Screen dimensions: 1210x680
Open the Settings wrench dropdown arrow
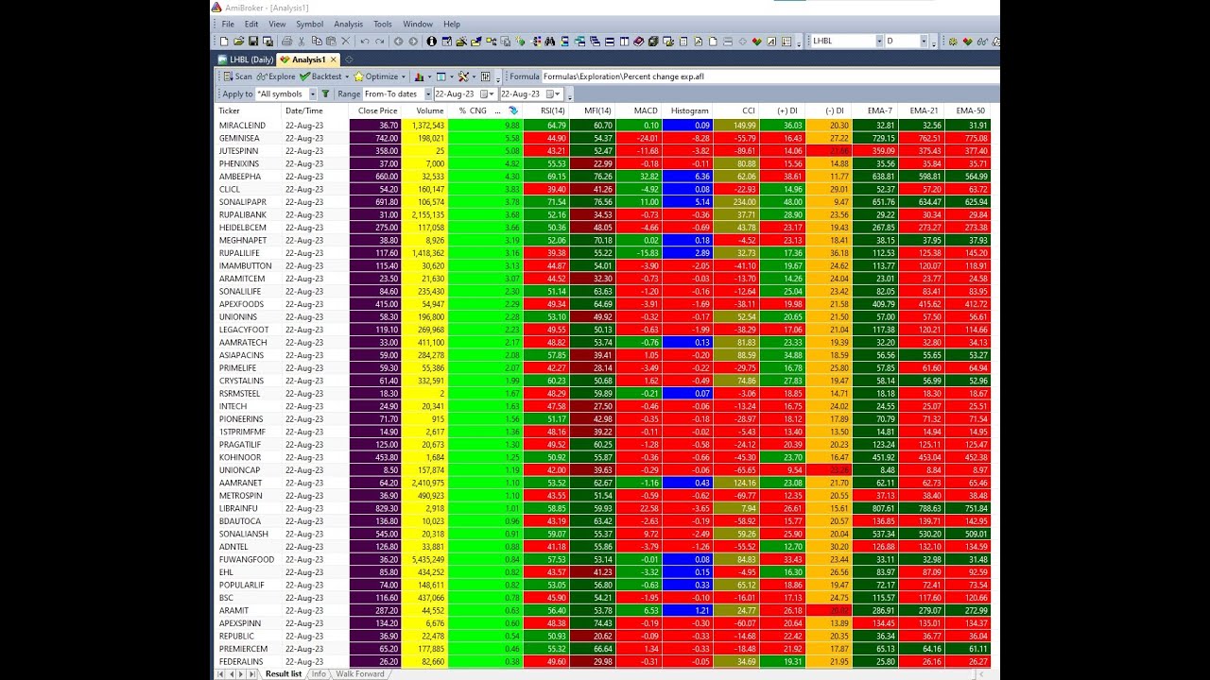click(475, 76)
